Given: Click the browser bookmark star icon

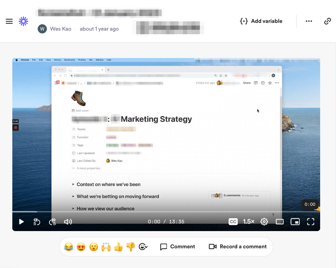Looking at the screenshot, I should coord(226,76).
